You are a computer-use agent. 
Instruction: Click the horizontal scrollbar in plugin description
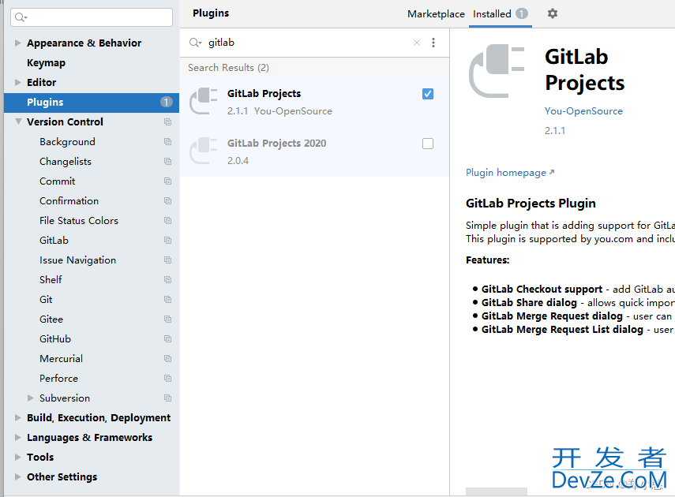tap(497, 491)
